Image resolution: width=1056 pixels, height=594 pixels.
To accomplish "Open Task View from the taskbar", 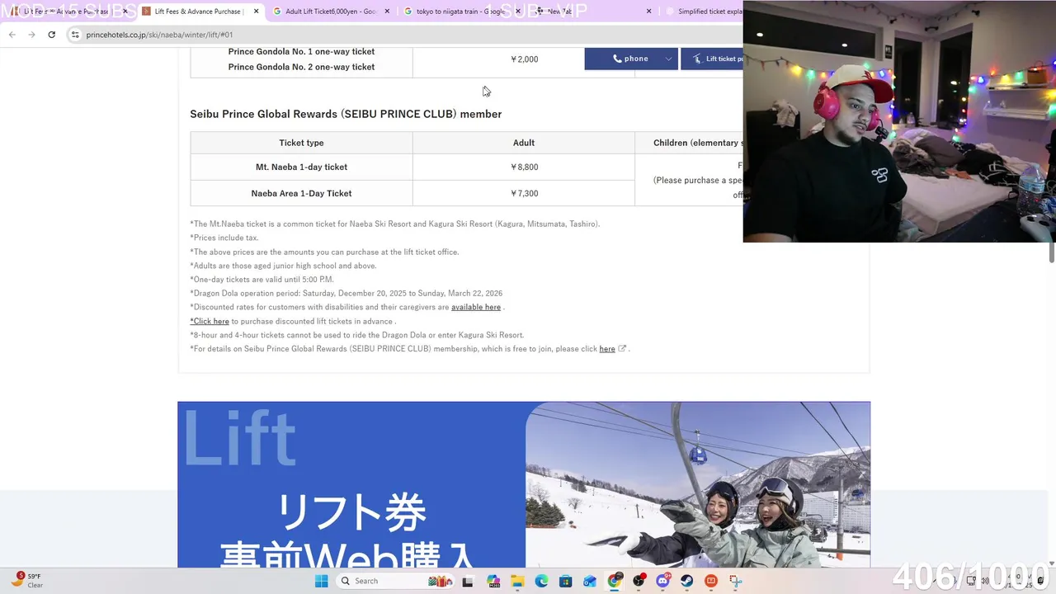I will tap(469, 581).
